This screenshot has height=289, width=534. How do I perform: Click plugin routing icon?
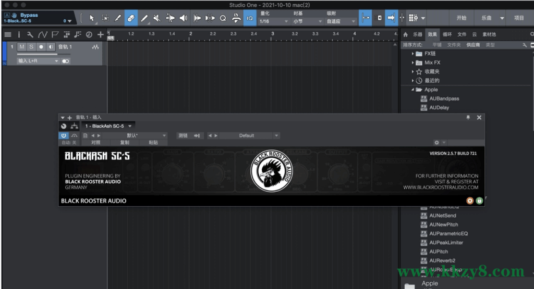tap(74, 126)
